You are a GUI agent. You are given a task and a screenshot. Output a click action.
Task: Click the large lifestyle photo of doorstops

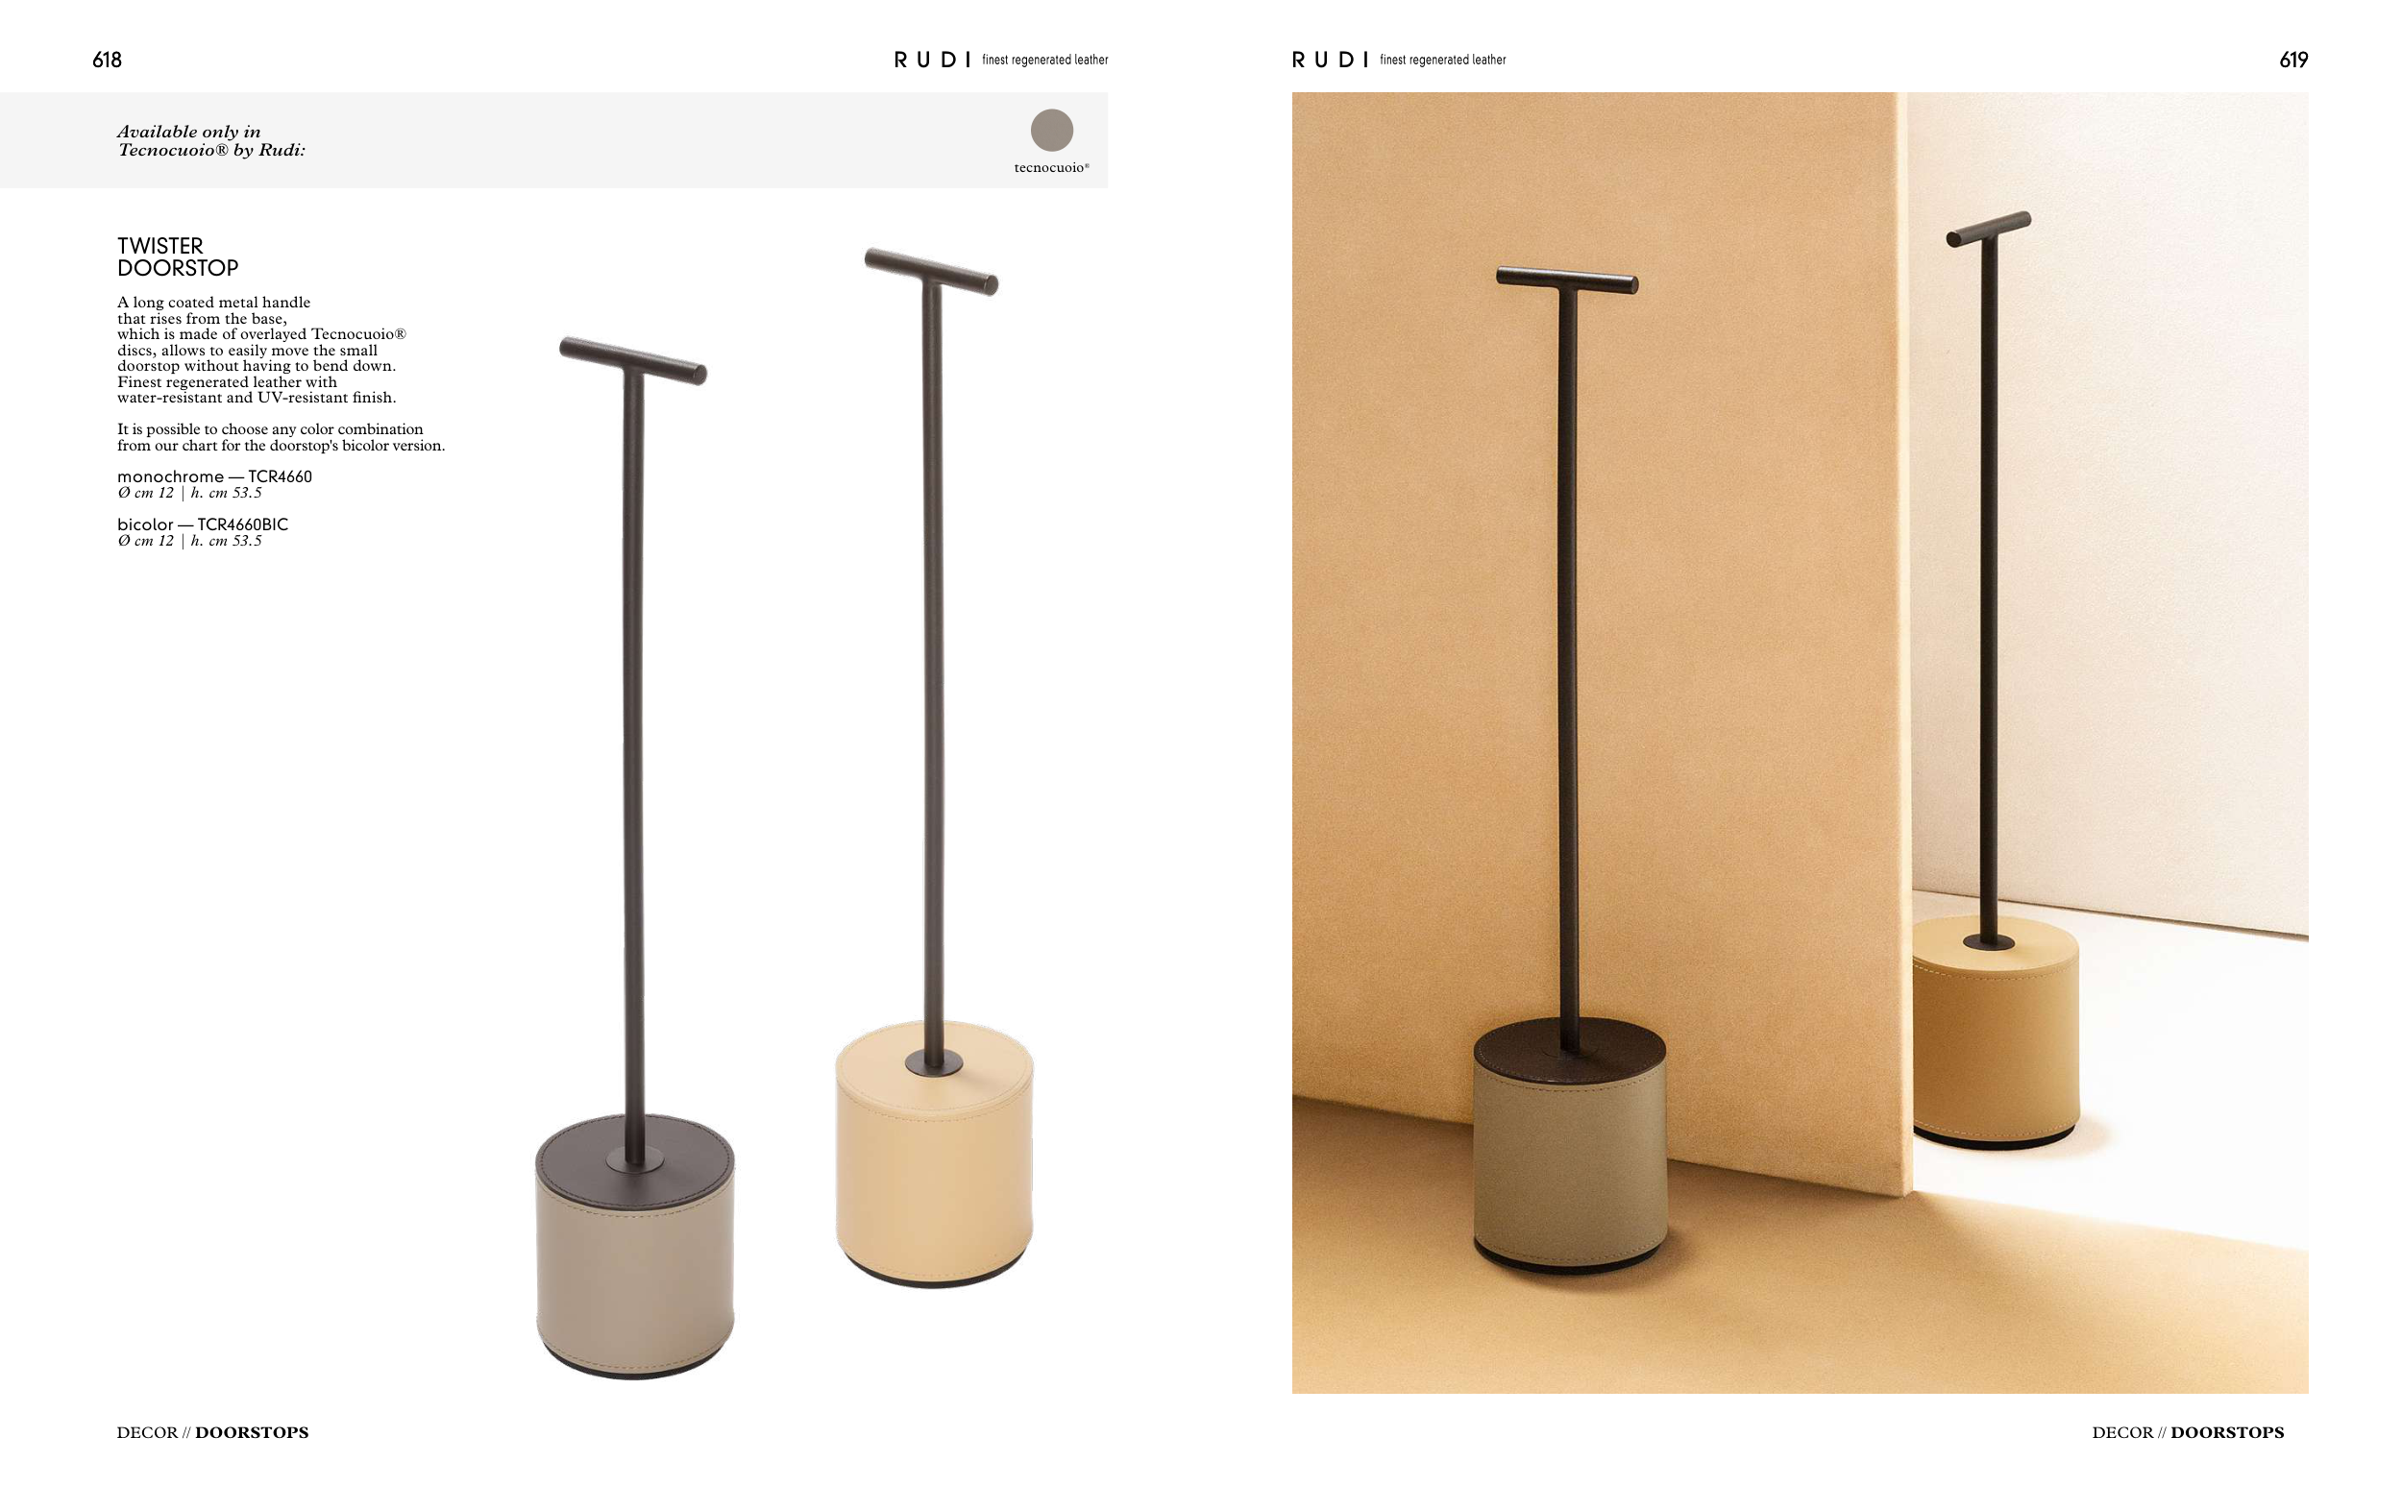point(1800,742)
